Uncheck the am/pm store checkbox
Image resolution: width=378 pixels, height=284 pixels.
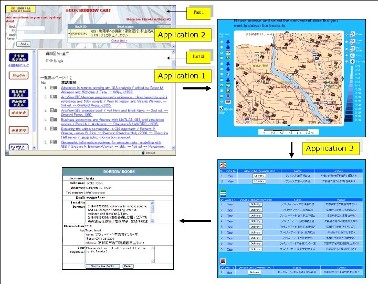pyautogui.click(x=222, y=102)
